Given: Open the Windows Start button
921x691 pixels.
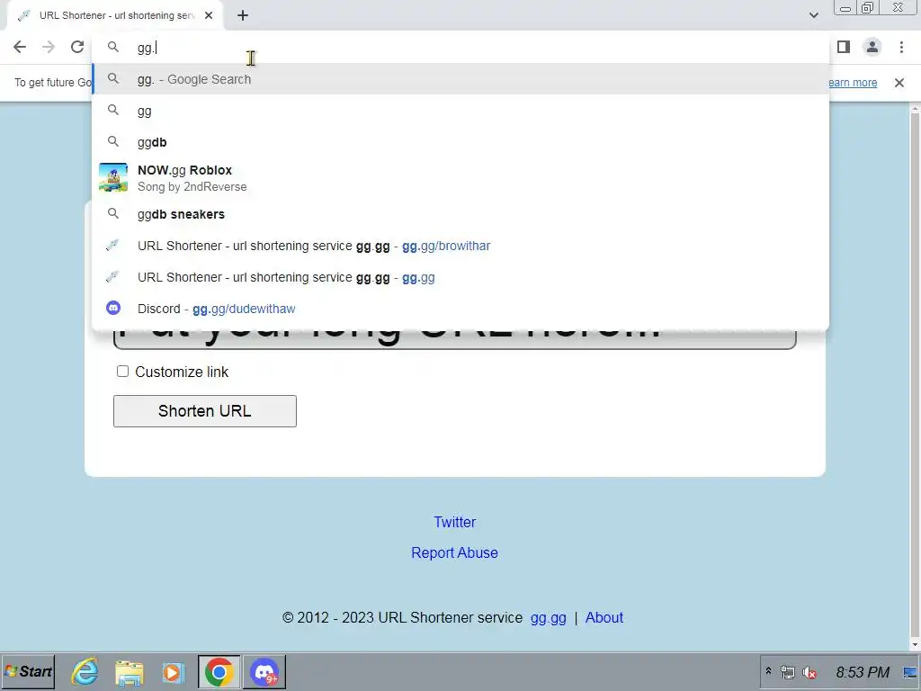Looking at the screenshot, I should [x=28, y=671].
